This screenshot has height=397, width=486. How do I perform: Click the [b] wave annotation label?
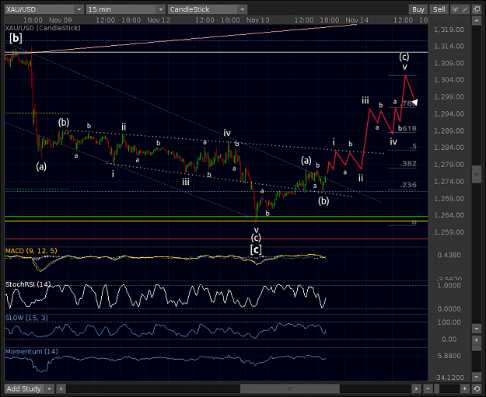tap(16, 38)
